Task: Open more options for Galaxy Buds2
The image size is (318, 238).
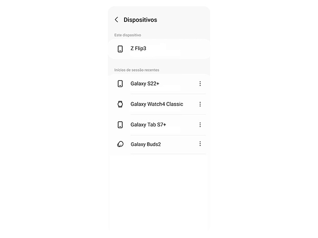Action: click(x=200, y=144)
